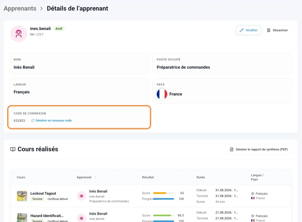Click the French flag icon

tap(162, 94)
